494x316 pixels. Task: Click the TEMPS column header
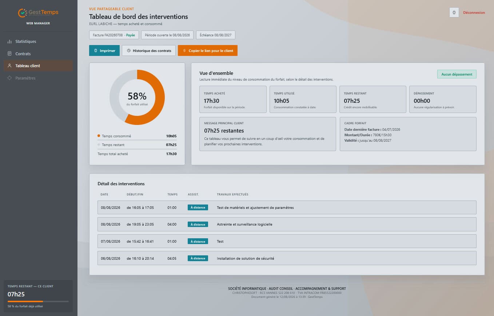[x=172, y=194]
